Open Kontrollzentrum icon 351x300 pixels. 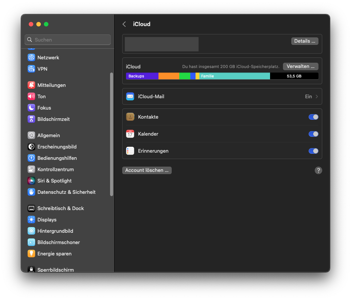[31, 169]
